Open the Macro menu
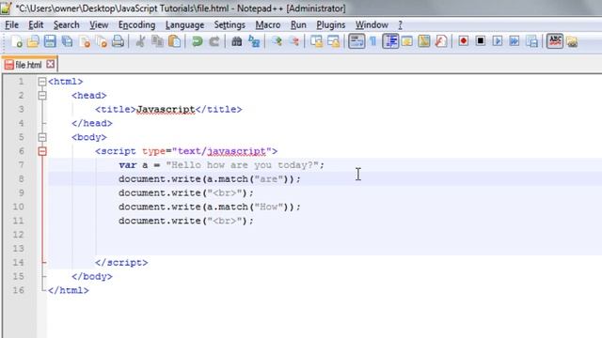 point(268,25)
